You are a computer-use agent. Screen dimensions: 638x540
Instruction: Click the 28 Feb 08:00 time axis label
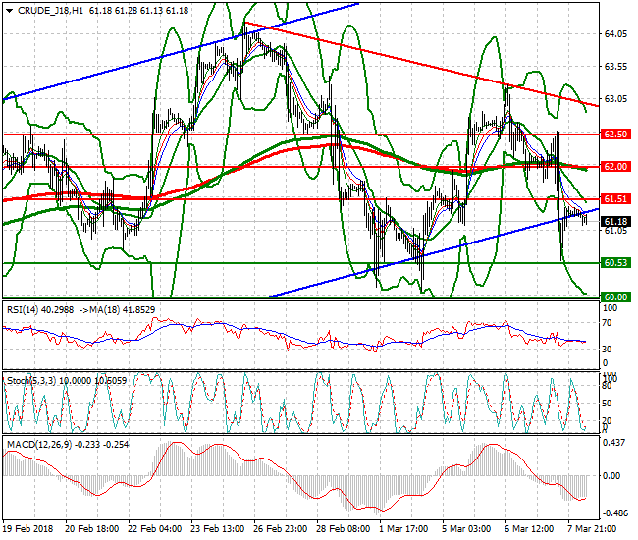coord(343,529)
